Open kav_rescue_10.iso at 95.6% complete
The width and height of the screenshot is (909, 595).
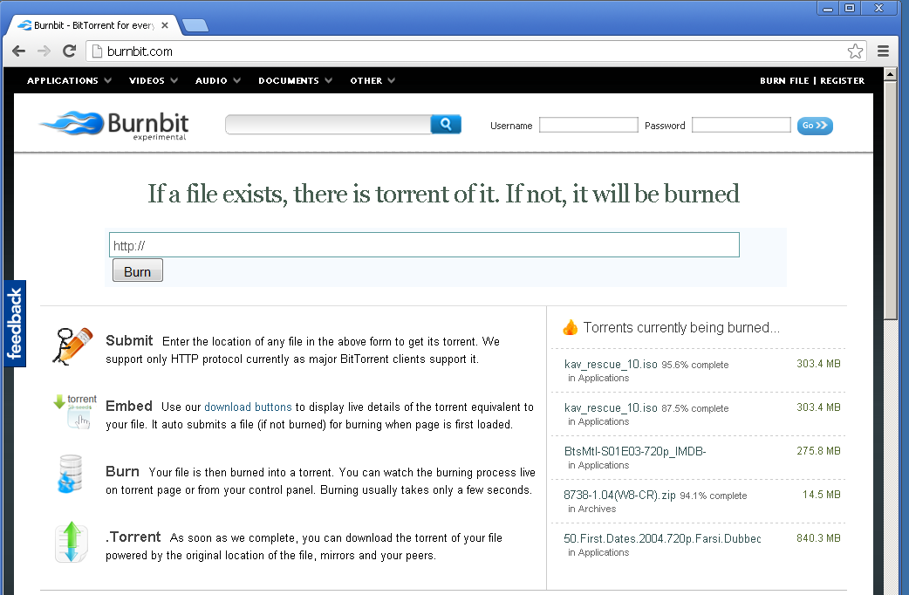[611, 364]
